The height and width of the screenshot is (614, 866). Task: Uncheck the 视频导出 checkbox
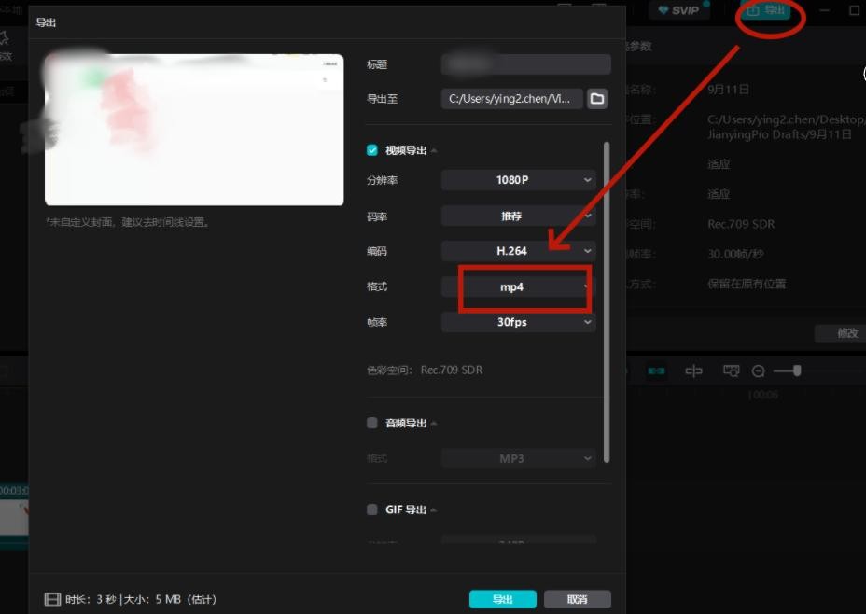(372, 150)
